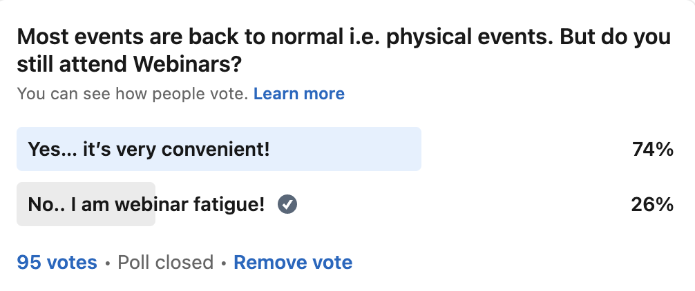
Task: Click empty space between Yes bar and 74%
Action: [525, 149]
